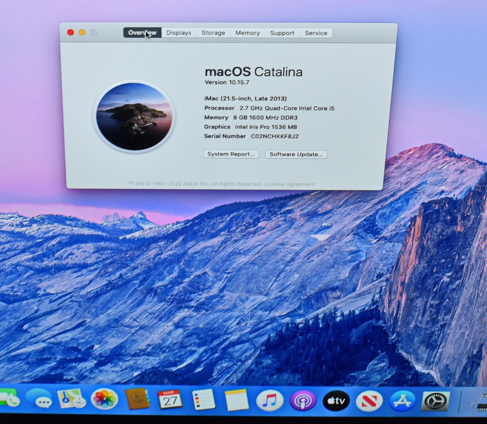The height and width of the screenshot is (424, 487).
Task: Open the News app in the Dock
Action: click(x=369, y=401)
